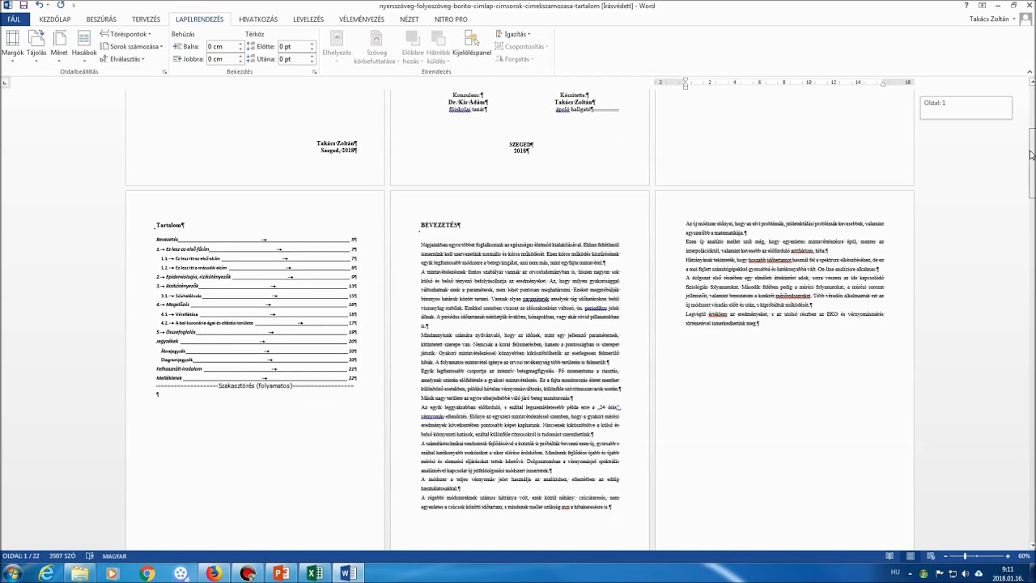Open the FÁJL menu
Screen dimensions: 1036x583
coord(14,19)
